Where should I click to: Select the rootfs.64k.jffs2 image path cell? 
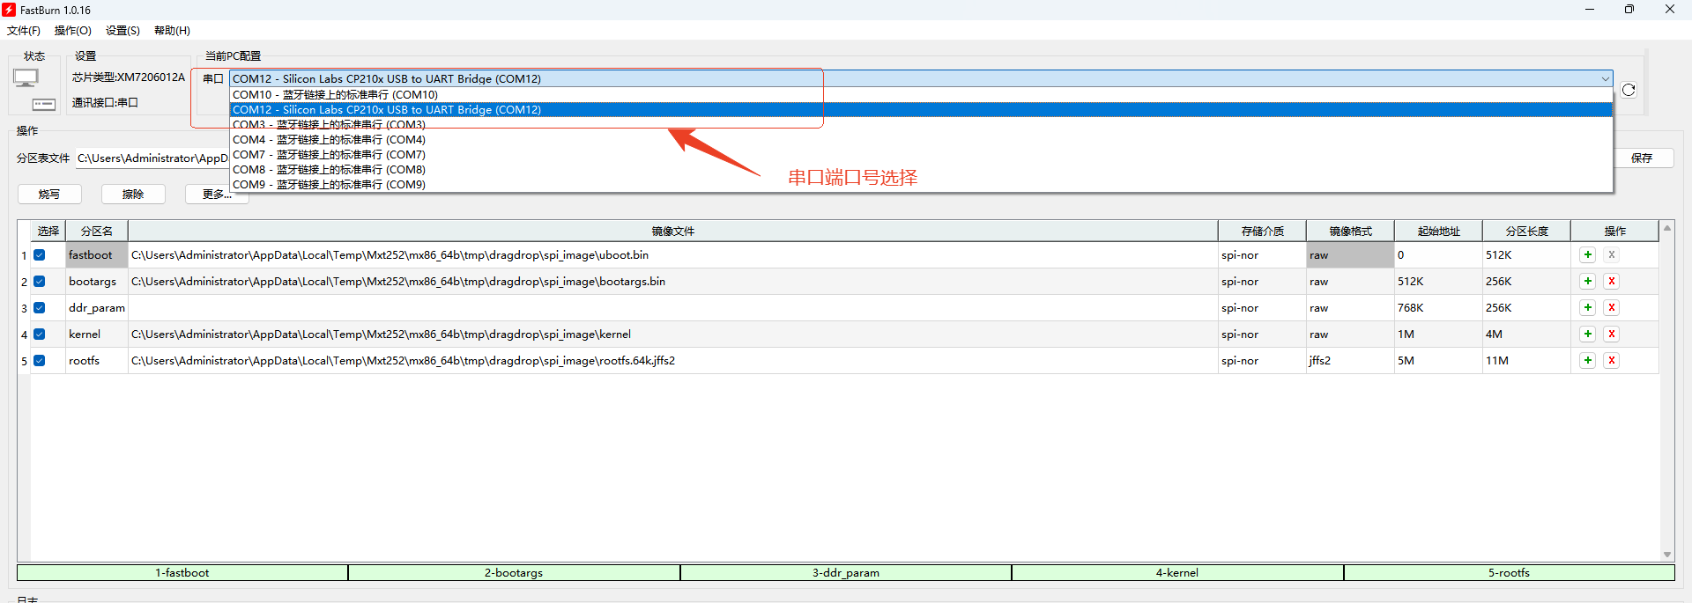[673, 361]
